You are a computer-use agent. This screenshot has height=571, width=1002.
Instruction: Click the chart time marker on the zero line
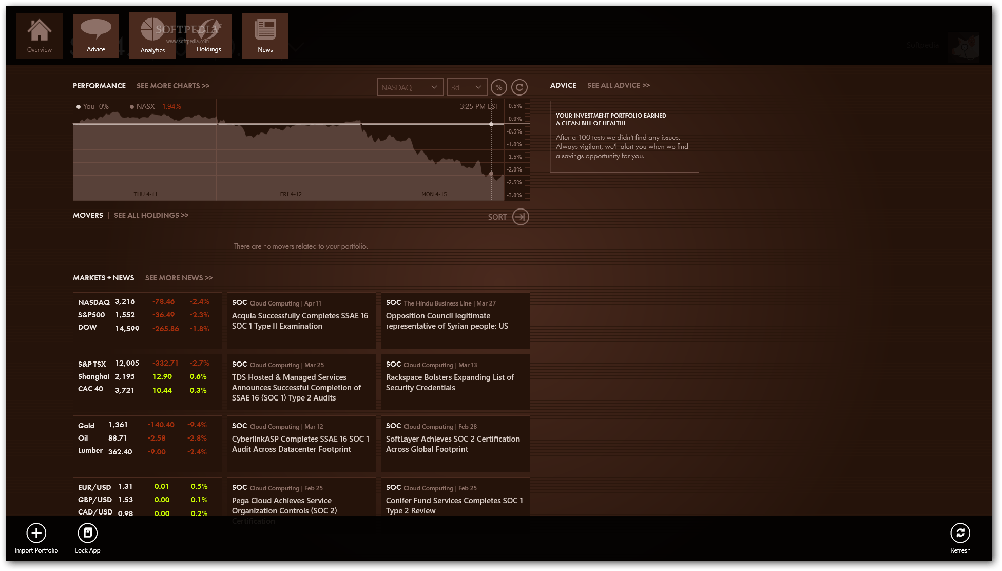491,124
